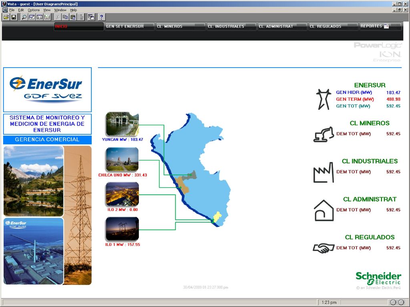Open the Options menu

click(x=34, y=10)
